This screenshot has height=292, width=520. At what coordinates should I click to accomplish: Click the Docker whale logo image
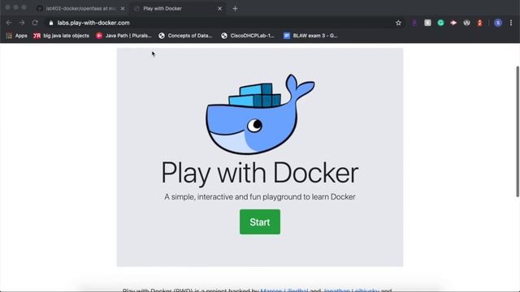tap(260, 114)
